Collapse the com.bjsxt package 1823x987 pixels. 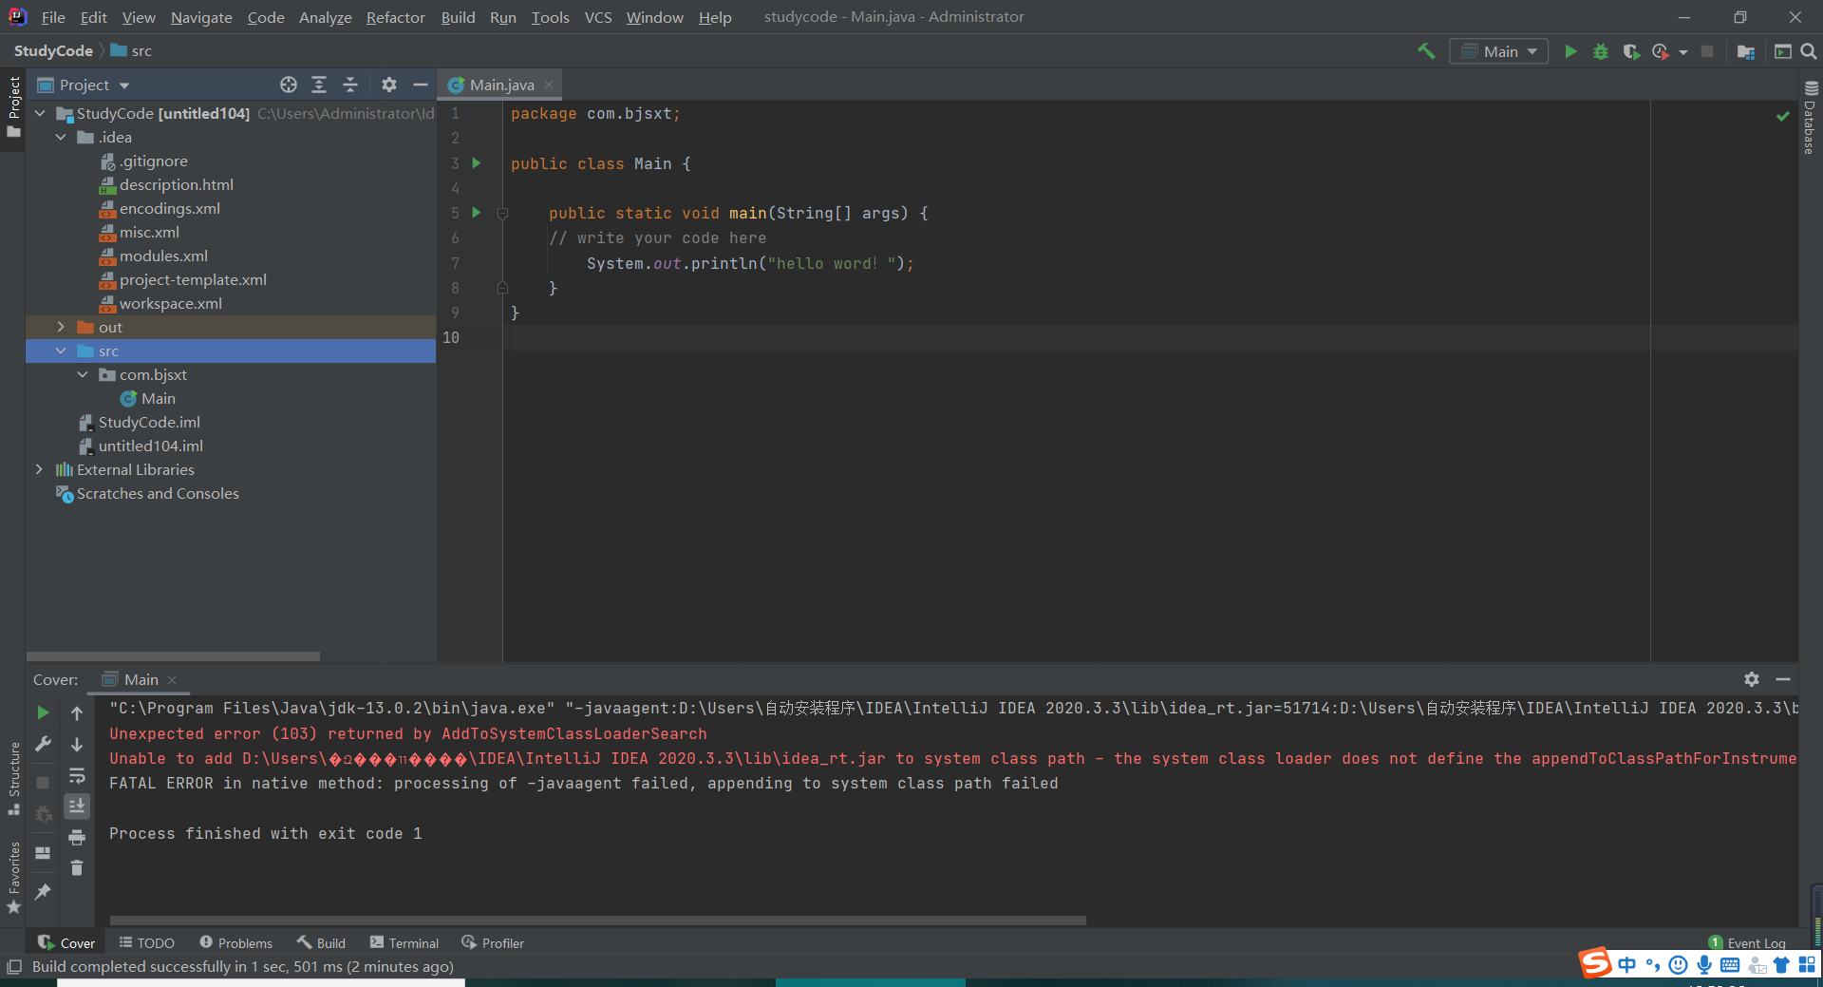coord(83,374)
